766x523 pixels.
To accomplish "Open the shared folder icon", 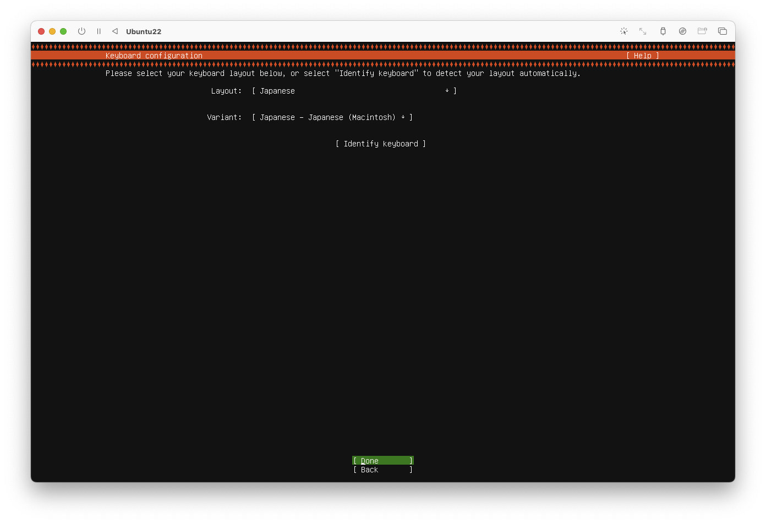I will (x=702, y=31).
